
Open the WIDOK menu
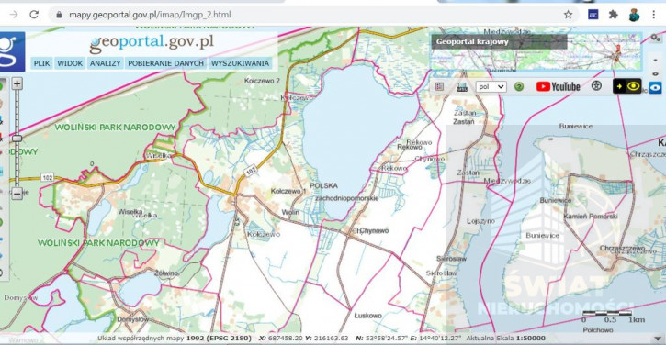[x=70, y=63]
